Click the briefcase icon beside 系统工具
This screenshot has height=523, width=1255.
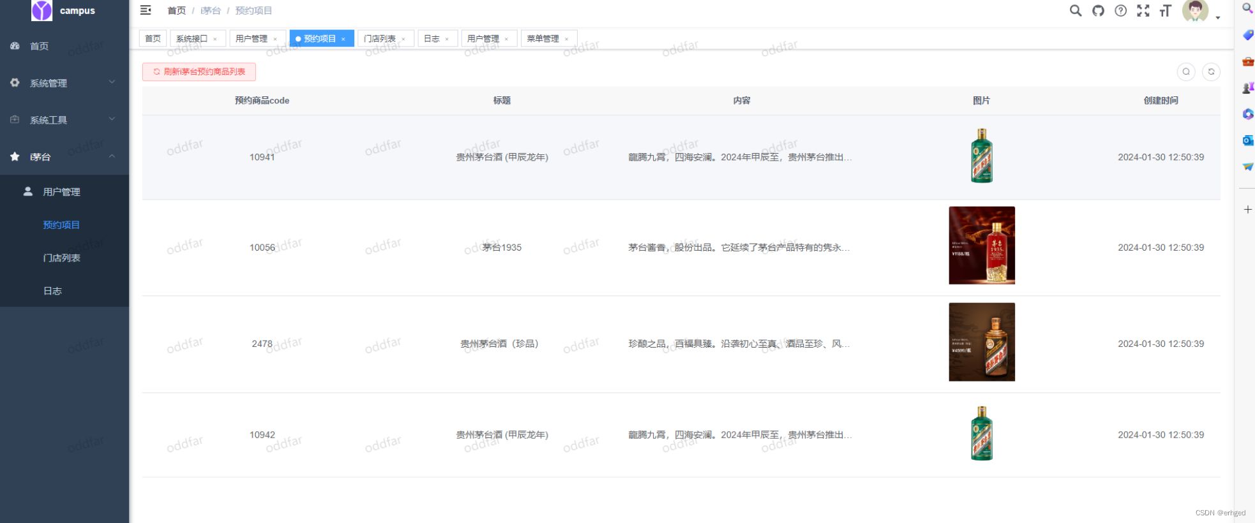pos(15,119)
